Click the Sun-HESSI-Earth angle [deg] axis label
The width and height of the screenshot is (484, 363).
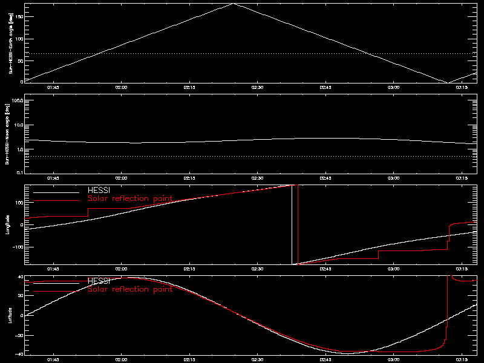coord(11,44)
